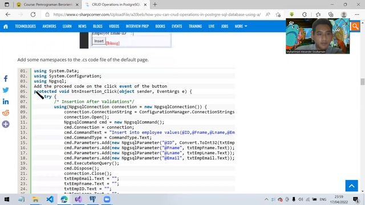Go to C# Corner home icon
365x205 pixels.
[6, 27]
